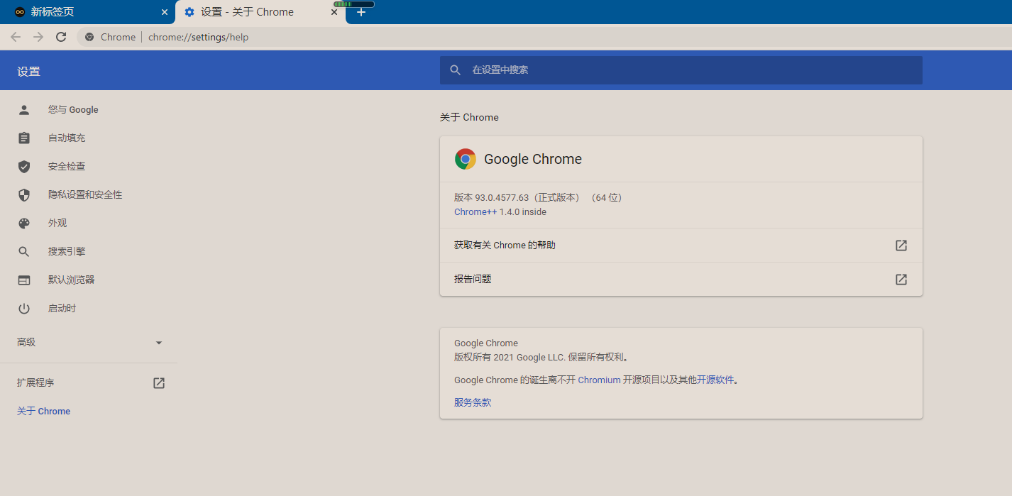The width and height of the screenshot is (1012, 496).
Task: Click the 报告问题 external link icon
Action: click(901, 279)
